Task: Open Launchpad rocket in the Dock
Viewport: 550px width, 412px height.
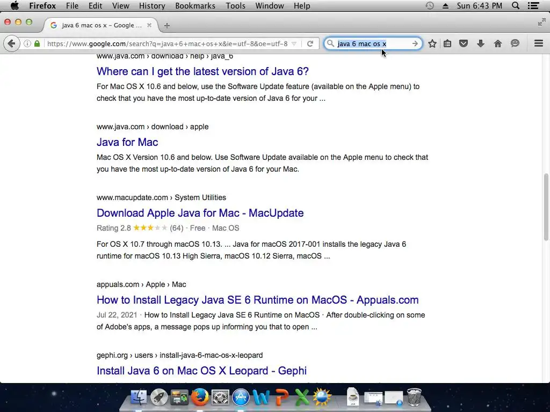Action: pyautogui.click(x=159, y=398)
